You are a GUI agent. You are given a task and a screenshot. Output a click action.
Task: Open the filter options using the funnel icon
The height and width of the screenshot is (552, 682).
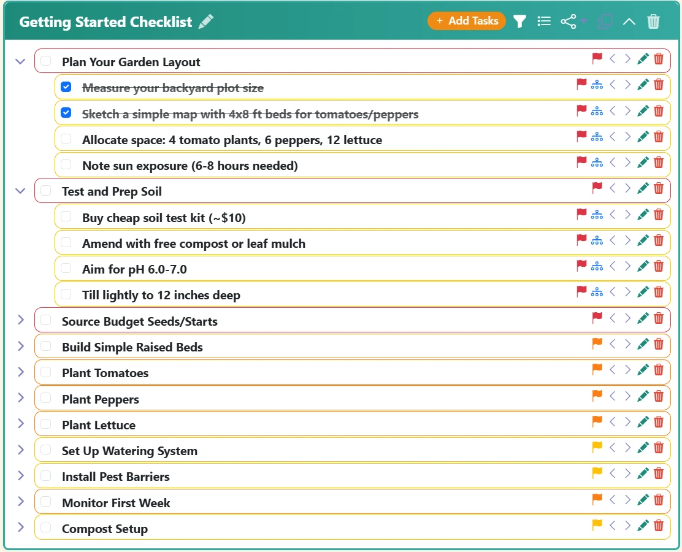point(519,21)
